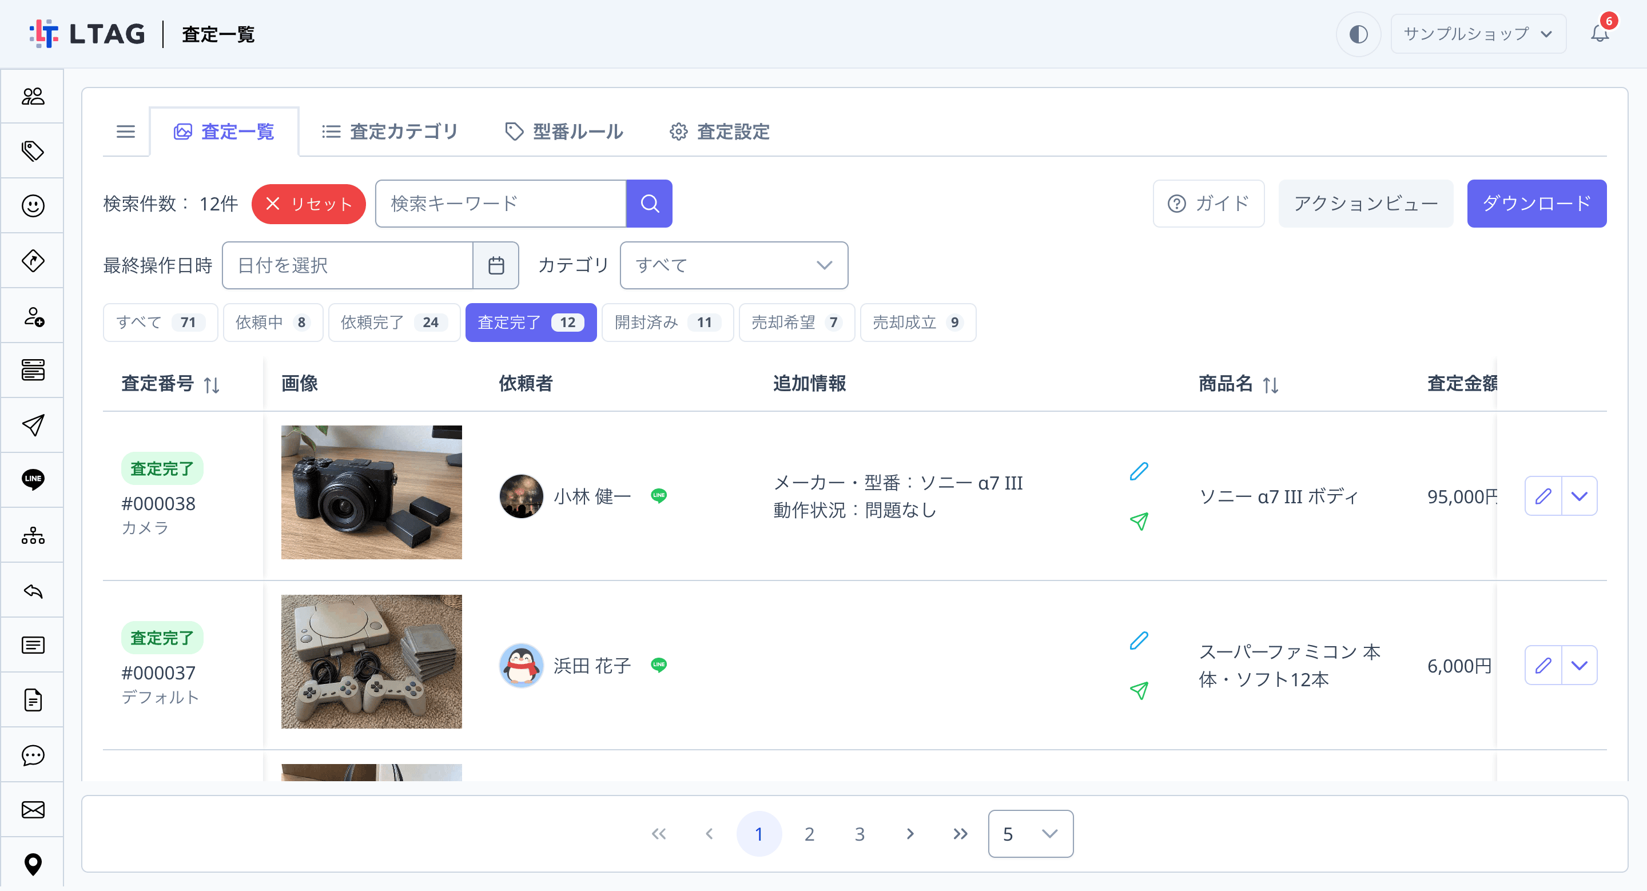Open the LINE sidebar icon

(x=33, y=479)
